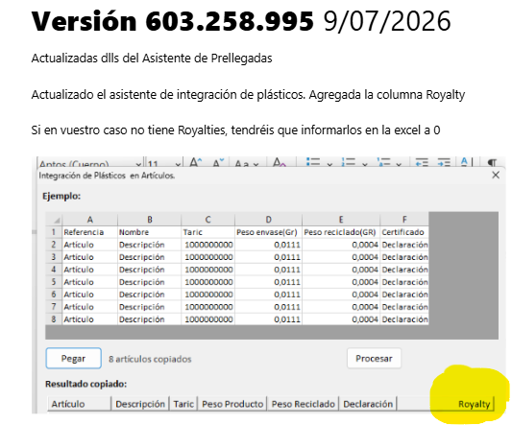Viewport: 512px width, 425px height.
Task: Click the decrease font size icon
Action: (218, 162)
